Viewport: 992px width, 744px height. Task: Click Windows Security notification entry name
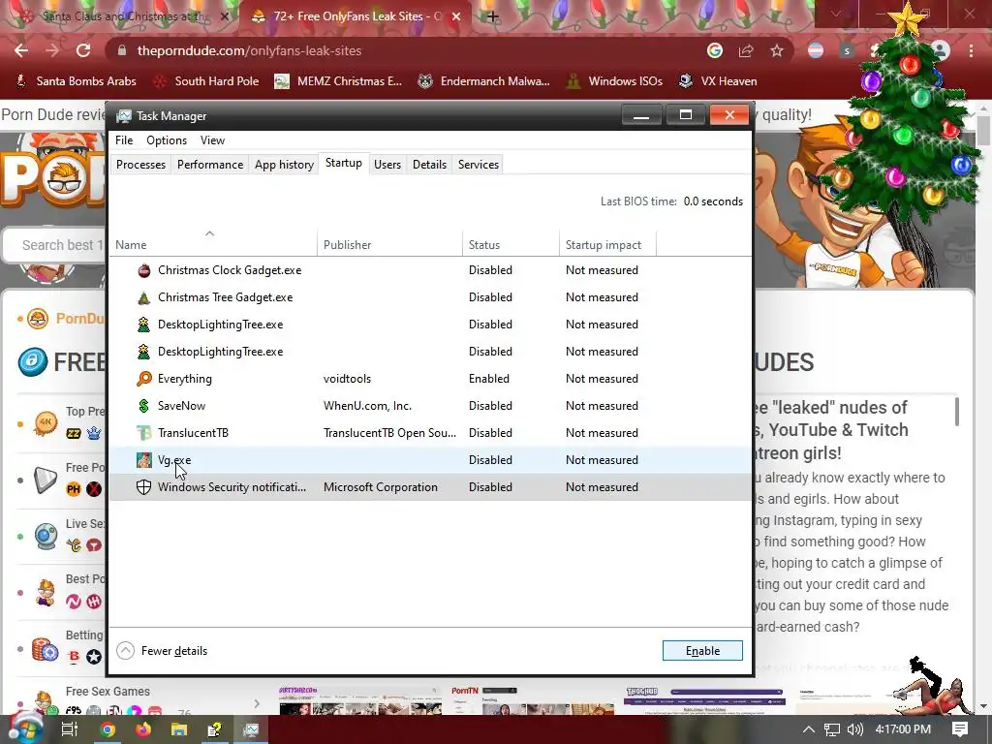click(232, 487)
